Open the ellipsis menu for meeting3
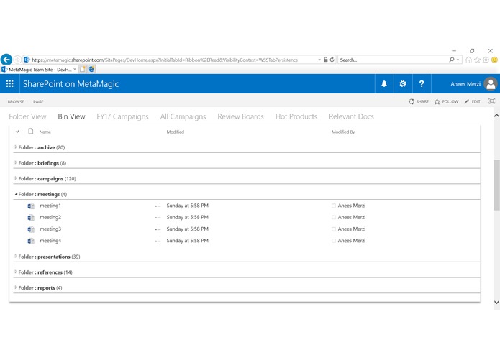Viewport: 500px width, 355px height. click(x=158, y=229)
